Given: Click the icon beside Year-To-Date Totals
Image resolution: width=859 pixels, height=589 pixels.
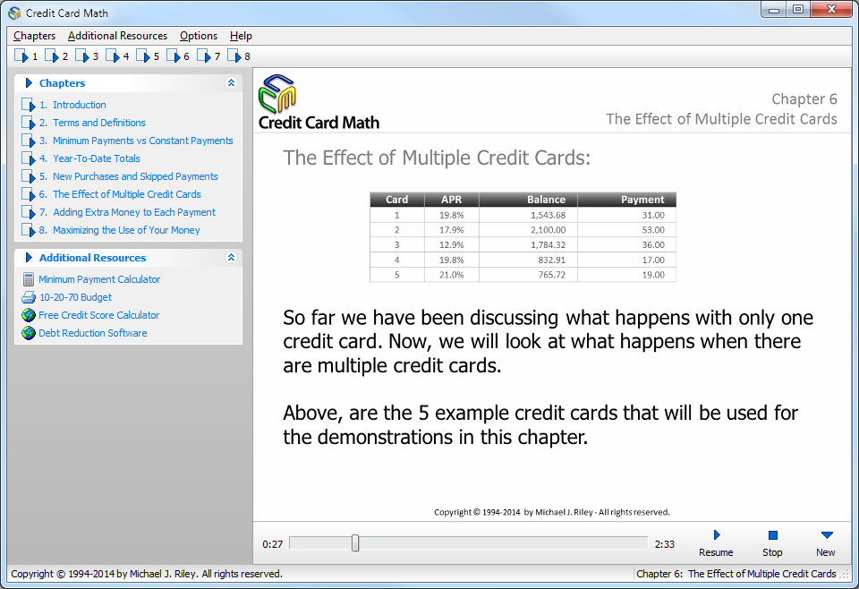Looking at the screenshot, I should (29, 159).
